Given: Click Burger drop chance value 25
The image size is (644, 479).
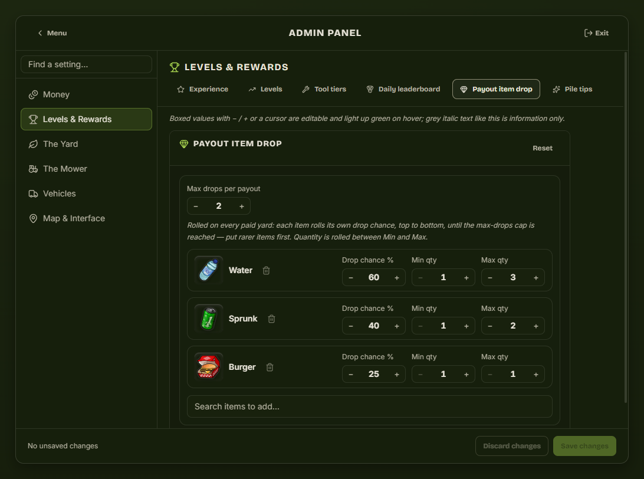Looking at the screenshot, I should pos(374,375).
